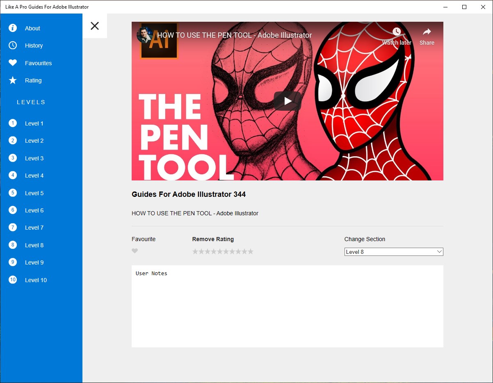Rate the guide six stars
This screenshot has height=383, width=493.
(x=226, y=251)
